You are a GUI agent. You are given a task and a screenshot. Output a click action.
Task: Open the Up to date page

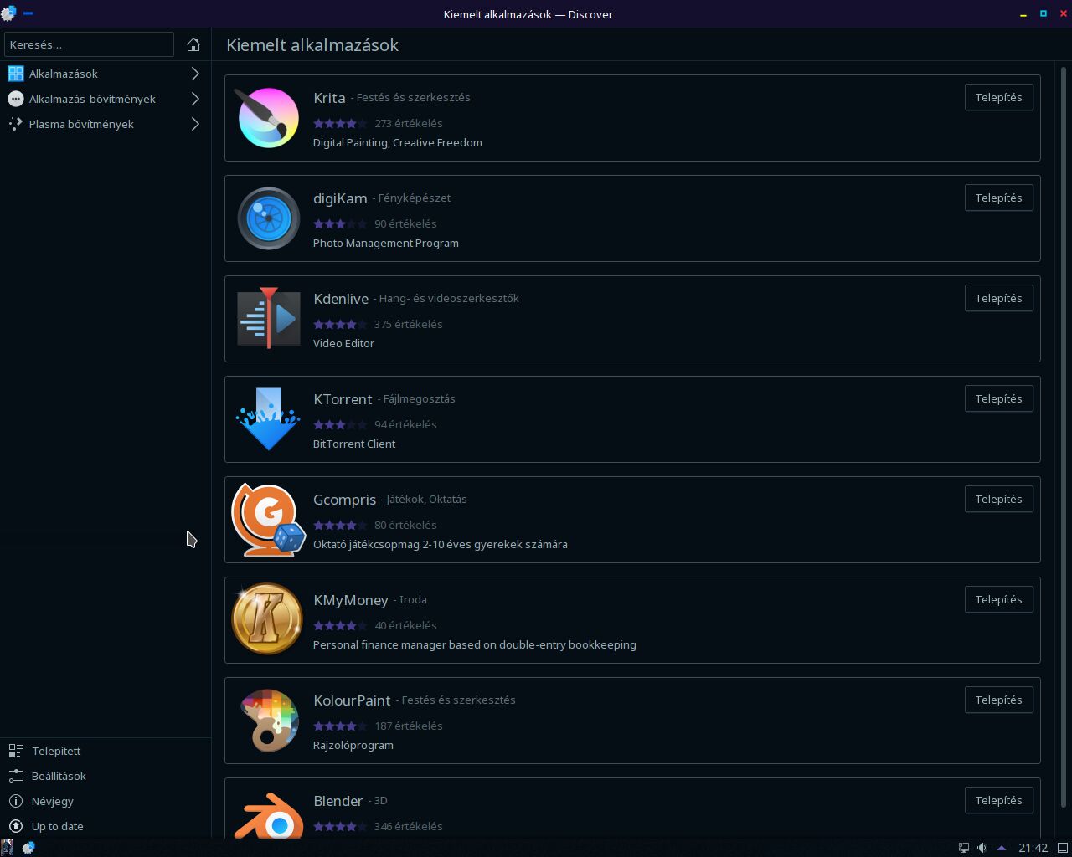pos(106,826)
